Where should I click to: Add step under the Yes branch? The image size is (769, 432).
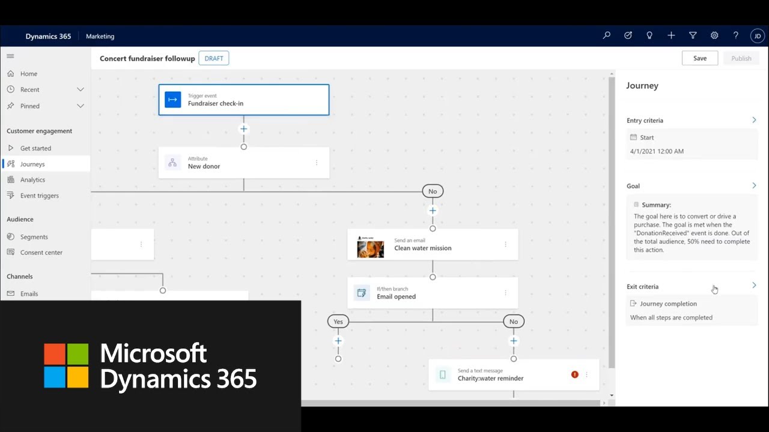point(338,341)
